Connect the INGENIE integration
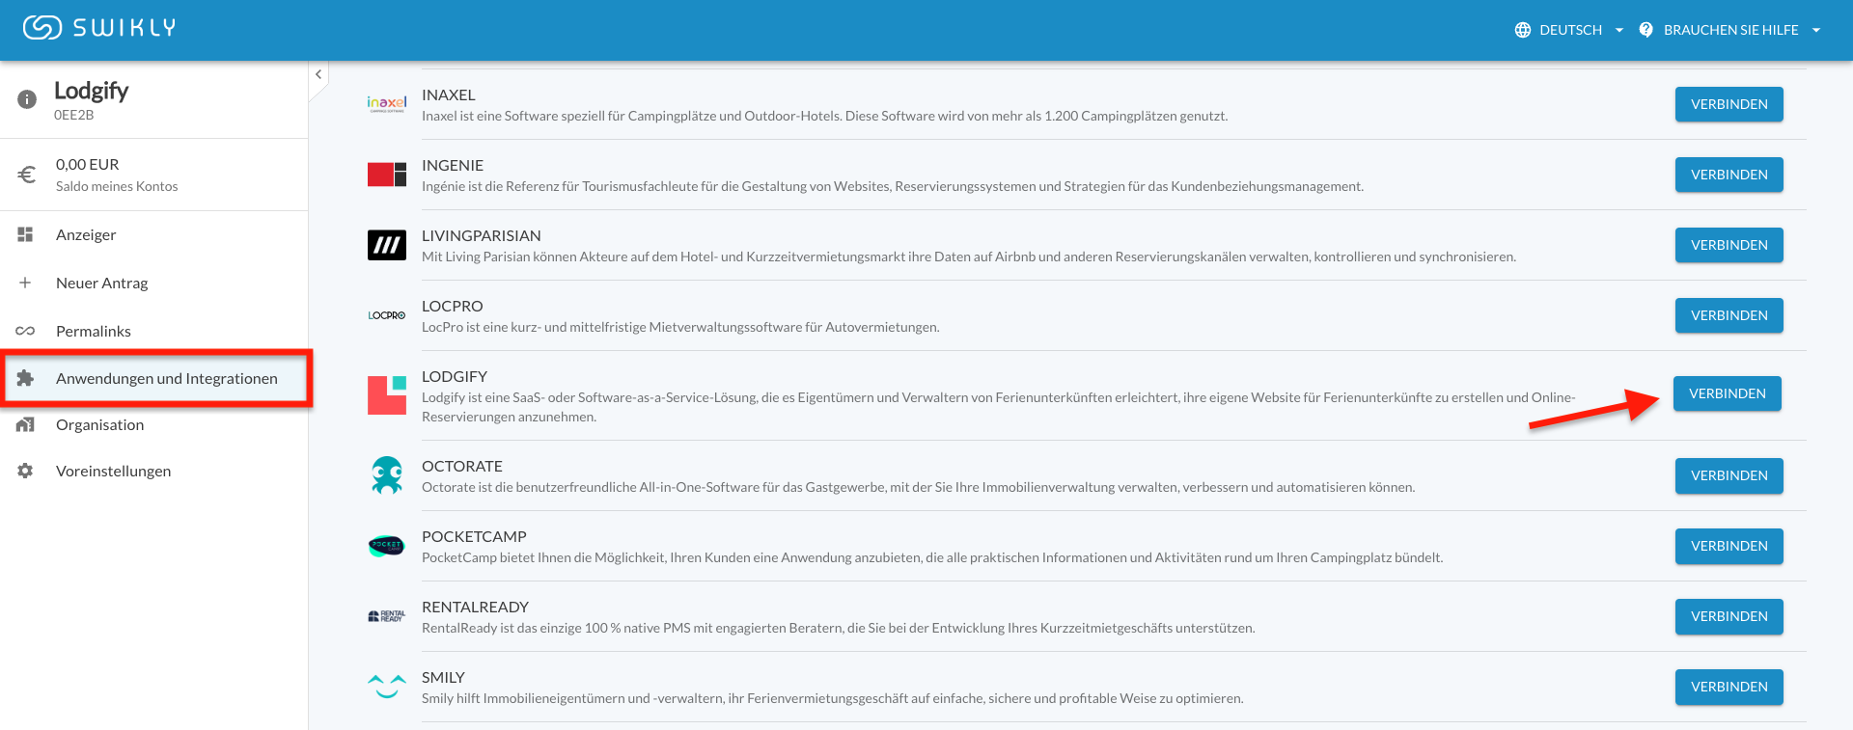The width and height of the screenshot is (1853, 730). point(1729,175)
